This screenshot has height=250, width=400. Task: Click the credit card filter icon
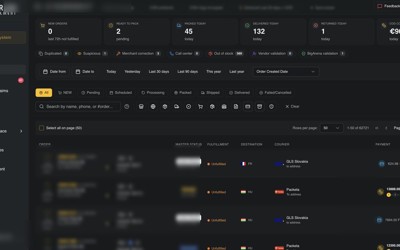click(x=248, y=107)
